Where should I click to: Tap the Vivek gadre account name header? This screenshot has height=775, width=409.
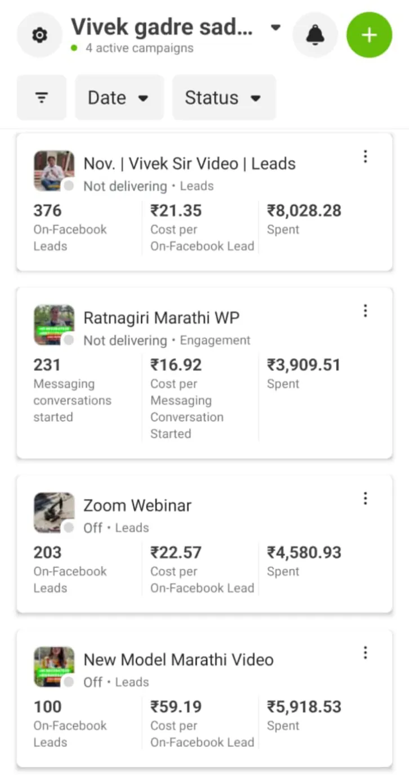click(162, 27)
